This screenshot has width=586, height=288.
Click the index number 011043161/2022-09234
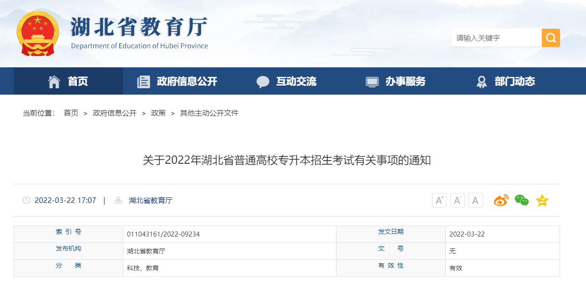pyautogui.click(x=163, y=234)
